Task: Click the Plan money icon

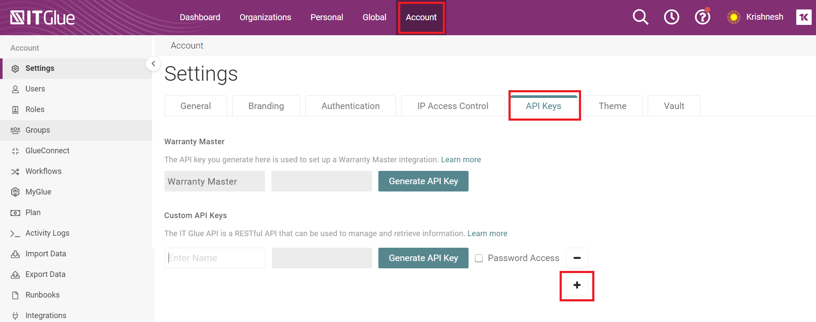Action: (x=15, y=213)
